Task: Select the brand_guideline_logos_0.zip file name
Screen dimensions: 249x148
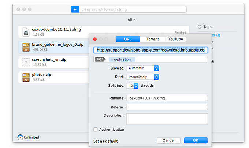Action: click(57, 44)
